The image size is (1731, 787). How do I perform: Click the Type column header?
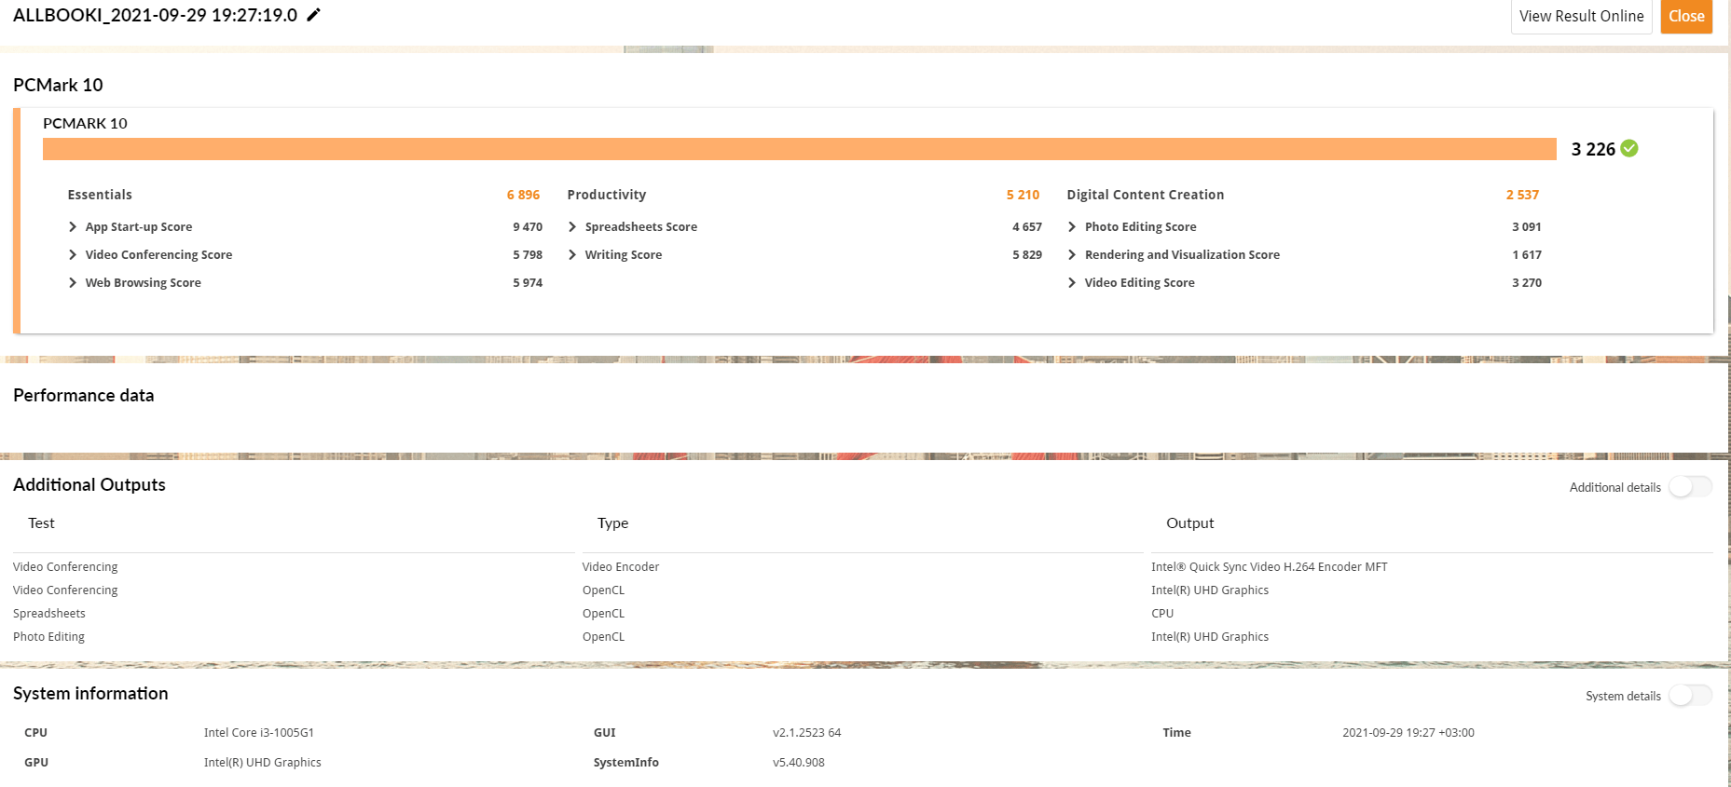[x=612, y=523]
